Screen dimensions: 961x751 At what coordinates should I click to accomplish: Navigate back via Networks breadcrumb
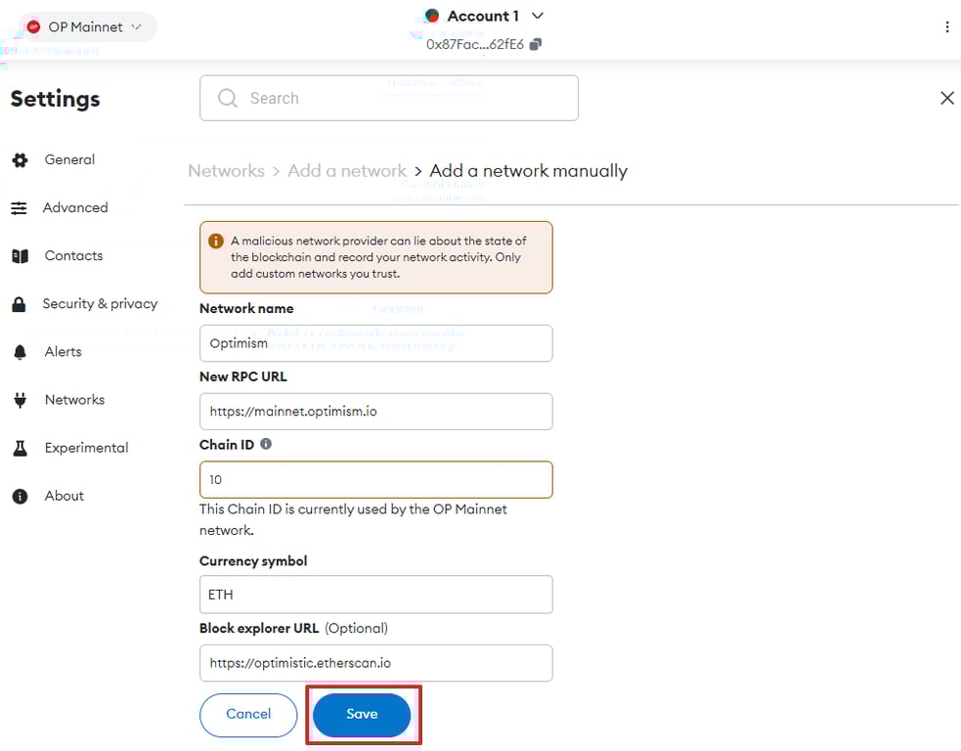click(226, 170)
